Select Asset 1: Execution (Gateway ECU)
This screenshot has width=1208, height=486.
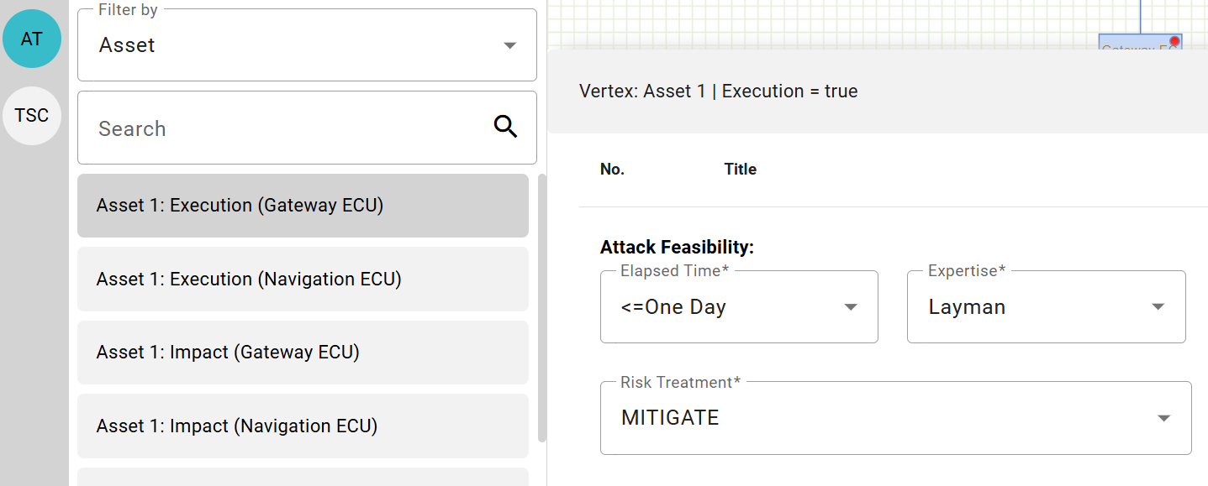(x=303, y=206)
